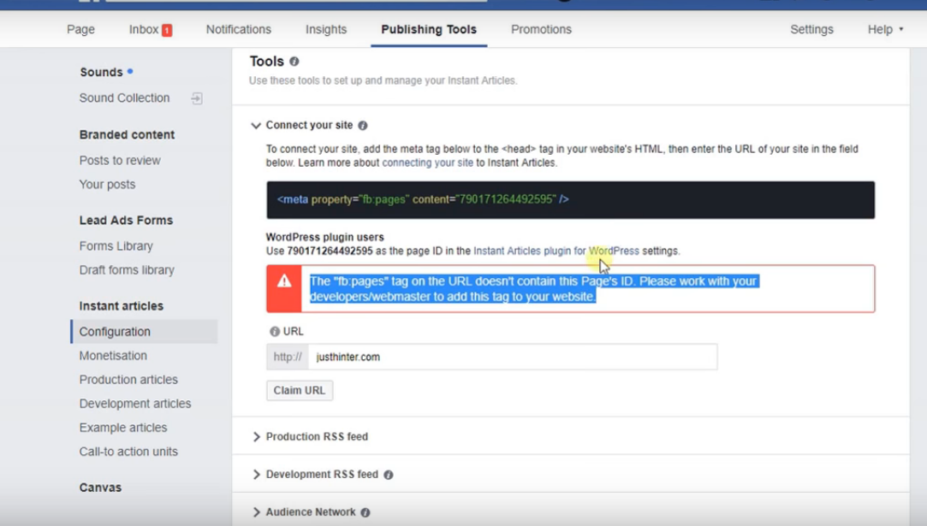Open Sound Collection in sidebar
Viewport: 927px width, 526px height.
coord(124,98)
